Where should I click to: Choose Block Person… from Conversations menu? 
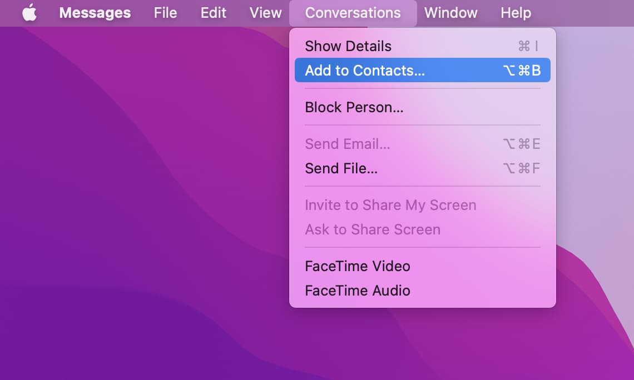423,107
